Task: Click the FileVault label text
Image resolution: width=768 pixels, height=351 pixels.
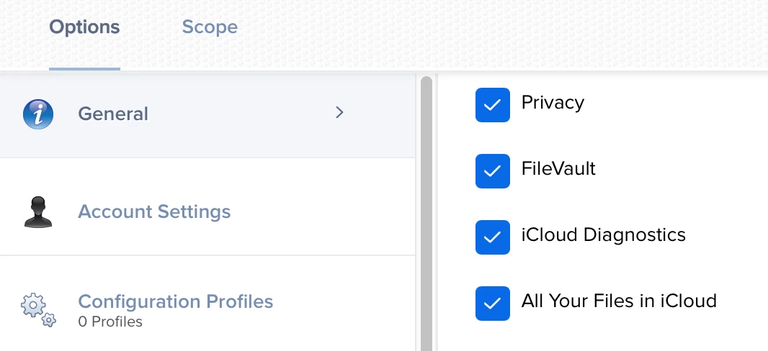Action: click(558, 168)
